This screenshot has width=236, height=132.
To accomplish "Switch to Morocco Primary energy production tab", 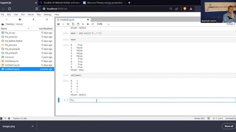I will [103, 3].
